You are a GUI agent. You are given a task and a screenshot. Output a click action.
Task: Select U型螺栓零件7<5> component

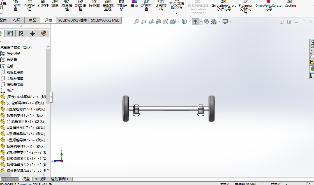click(x=26, y=134)
